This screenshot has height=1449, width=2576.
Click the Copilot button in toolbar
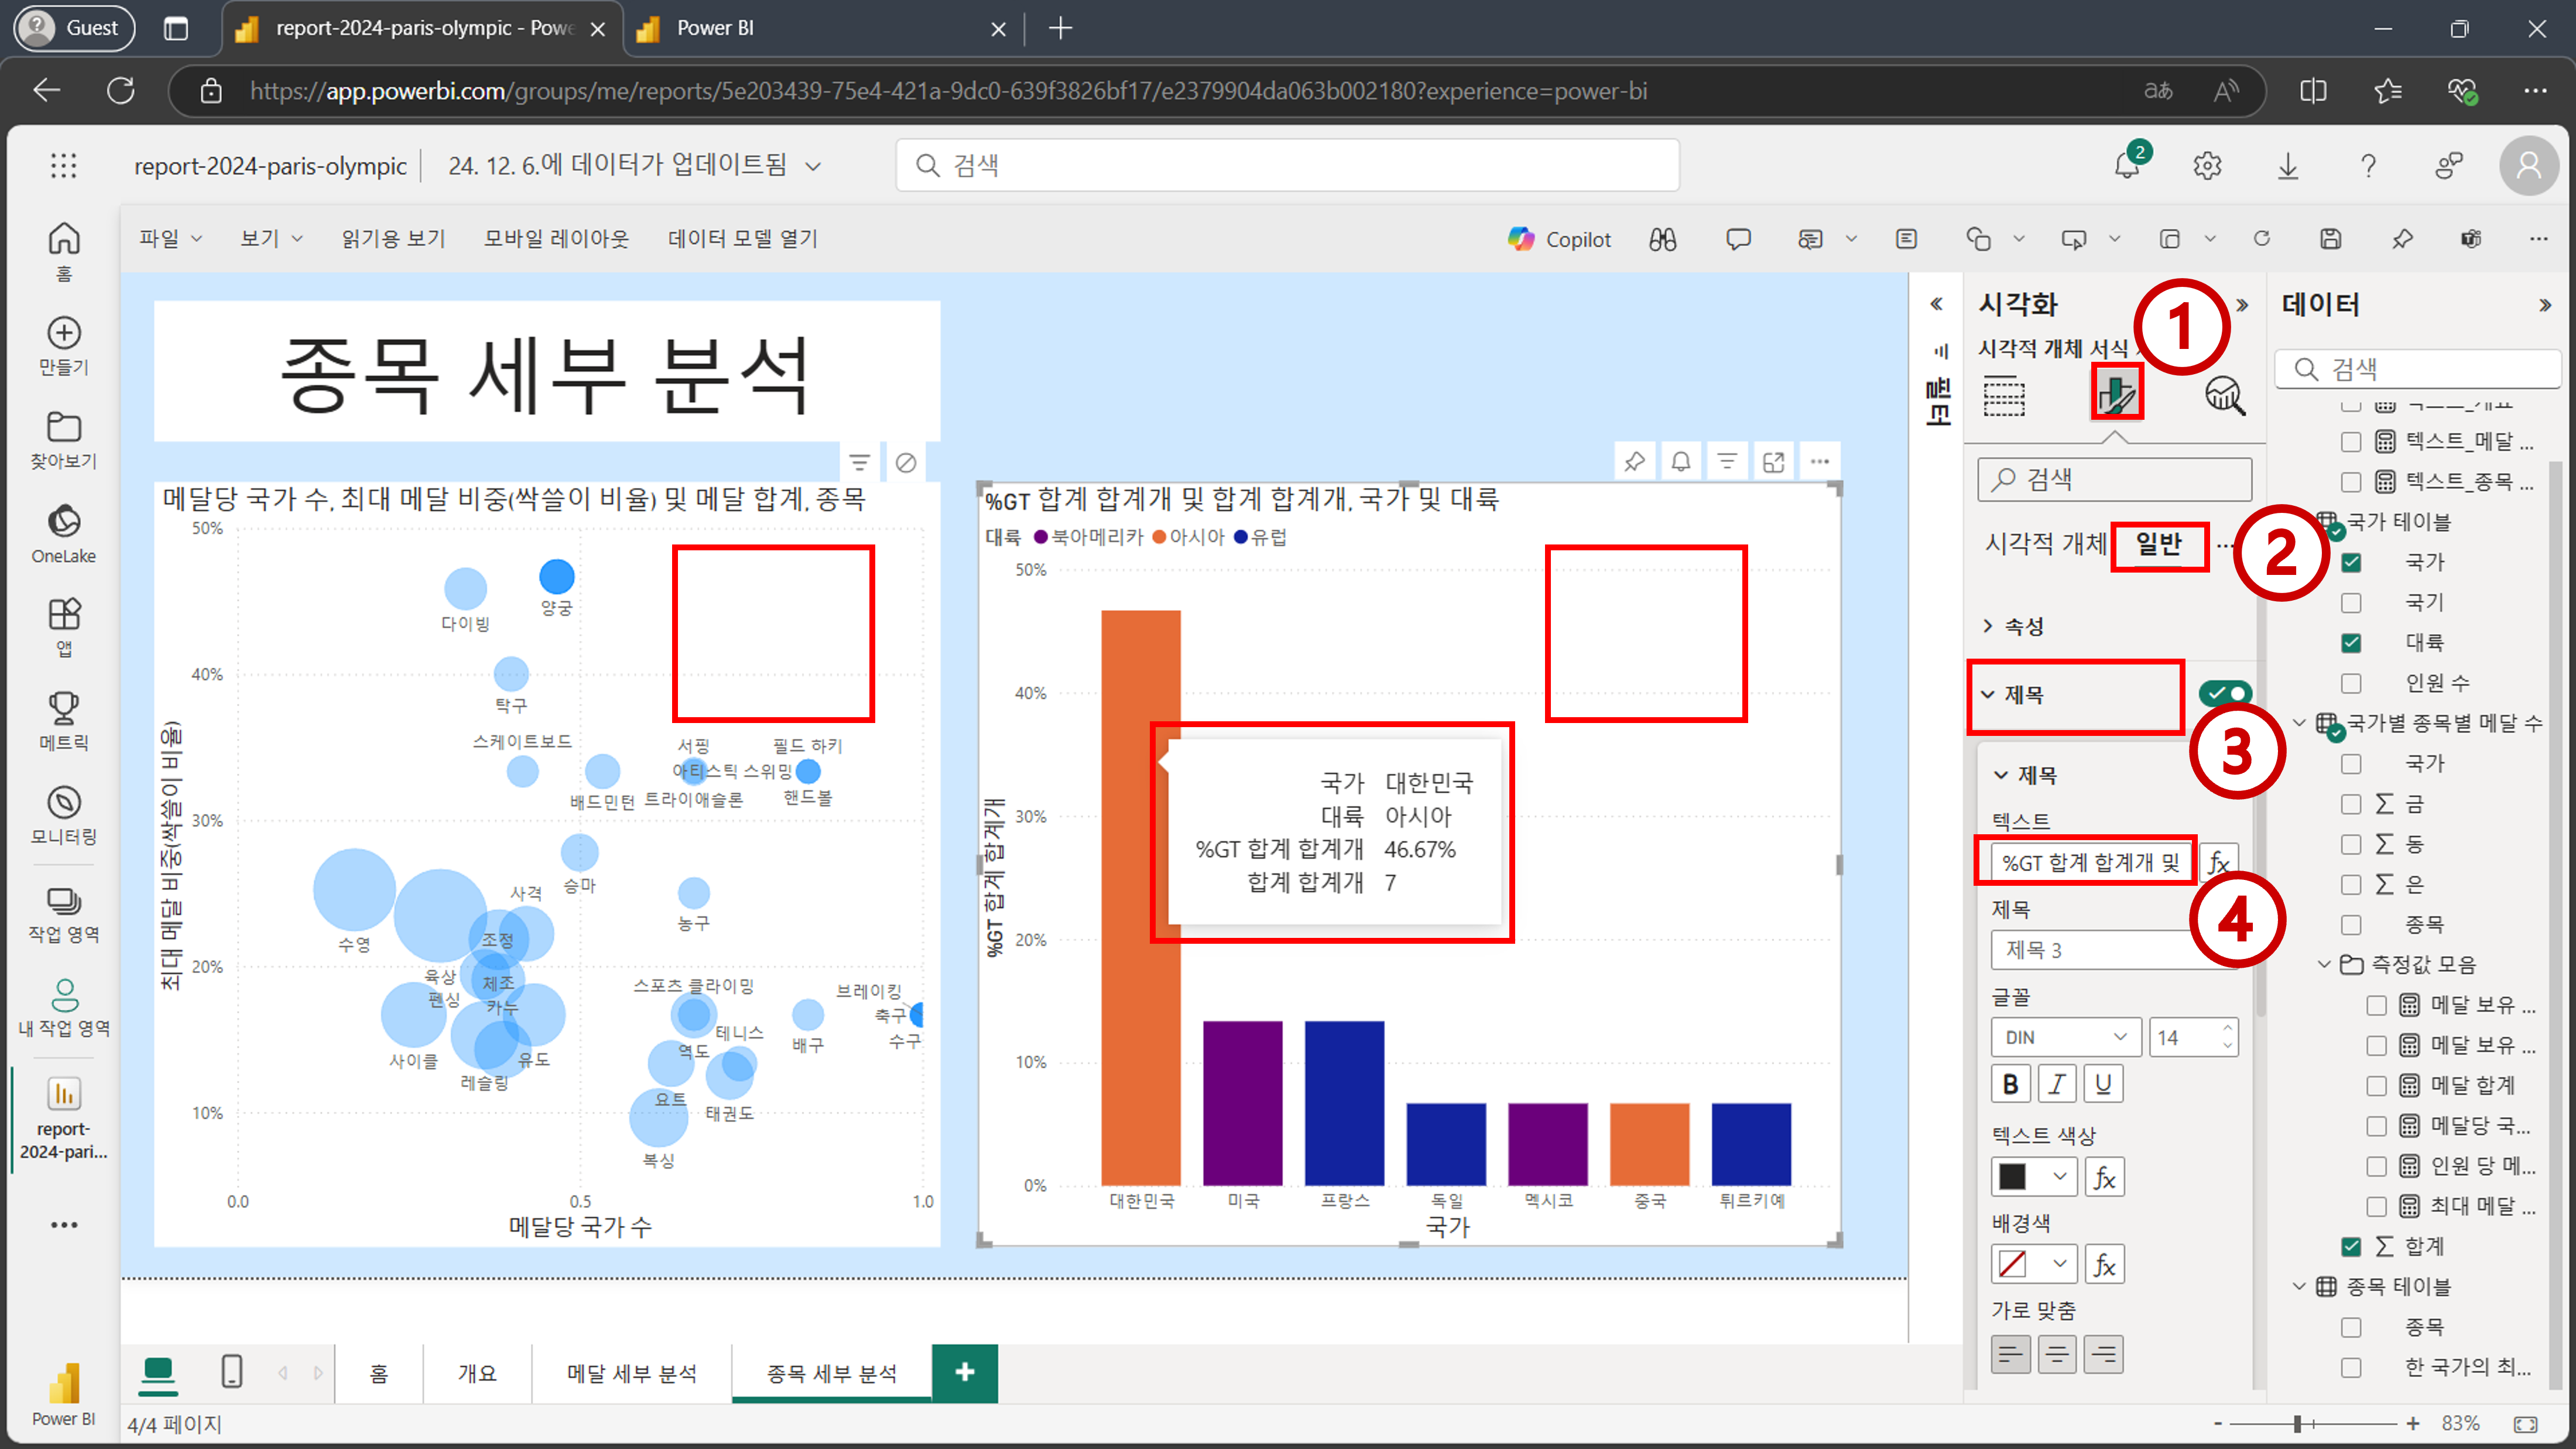[x=1559, y=239]
